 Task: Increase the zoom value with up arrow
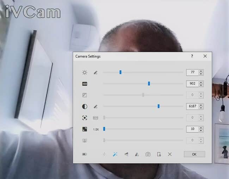pyautogui.click(x=201, y=128)
